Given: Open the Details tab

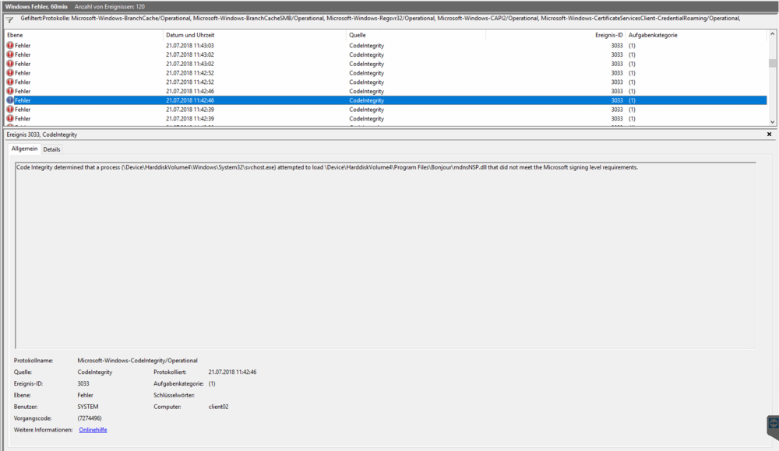Looking at the screenshot, I should tap(51, 149).
